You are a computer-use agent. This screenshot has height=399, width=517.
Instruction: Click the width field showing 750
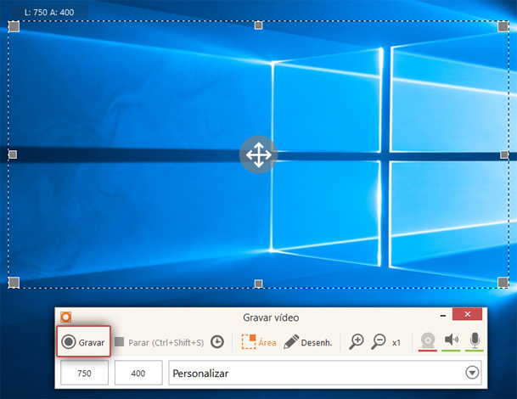pyautogui.click(x=84, y=373)
